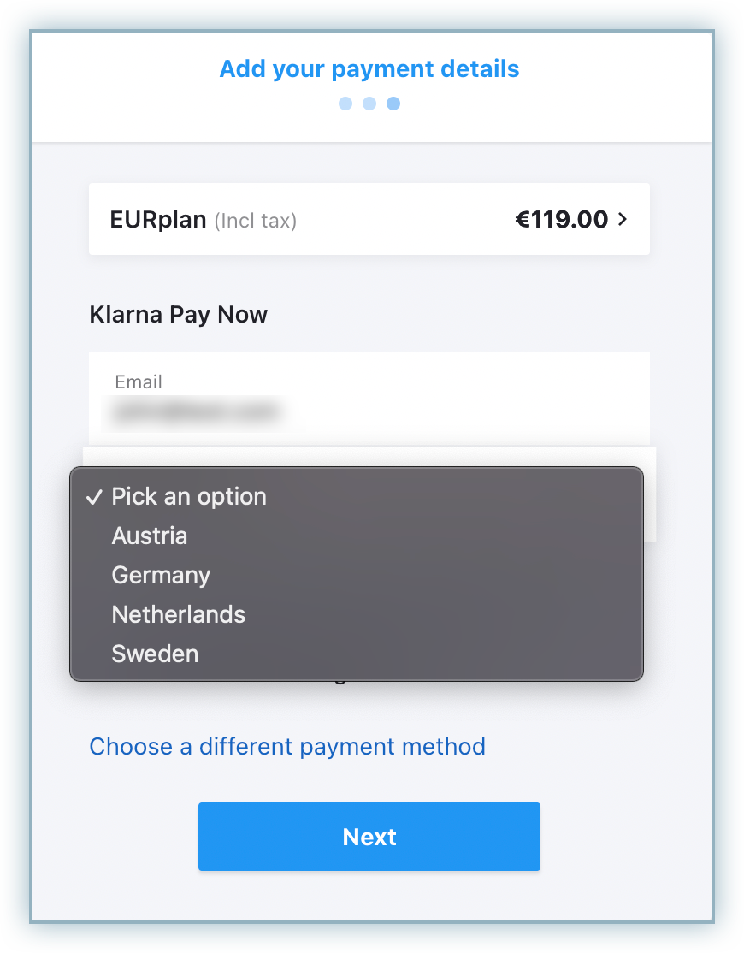The height and width of the screenshot is (953, 744).
Task: Select the Pick an option entry
Action: (189, 497)
